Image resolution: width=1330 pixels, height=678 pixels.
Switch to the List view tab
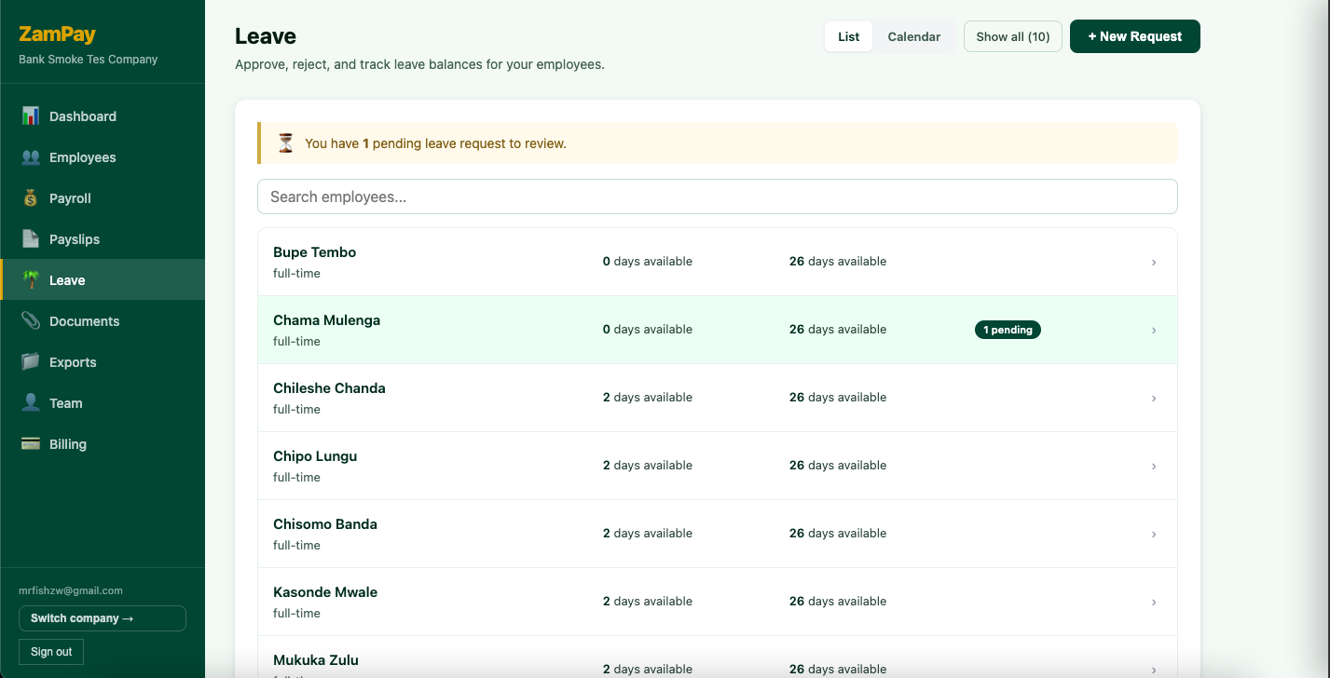848,36
